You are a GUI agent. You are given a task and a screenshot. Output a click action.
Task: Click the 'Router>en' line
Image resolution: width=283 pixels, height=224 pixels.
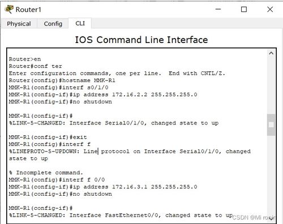(x=25, y=59)
